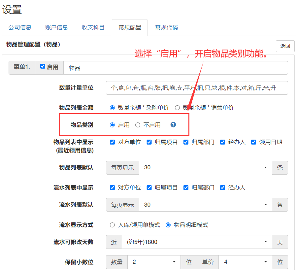Click the 物品 menu name input field
The height and width of the screenshot is (270, 296).
pos(176,68)
